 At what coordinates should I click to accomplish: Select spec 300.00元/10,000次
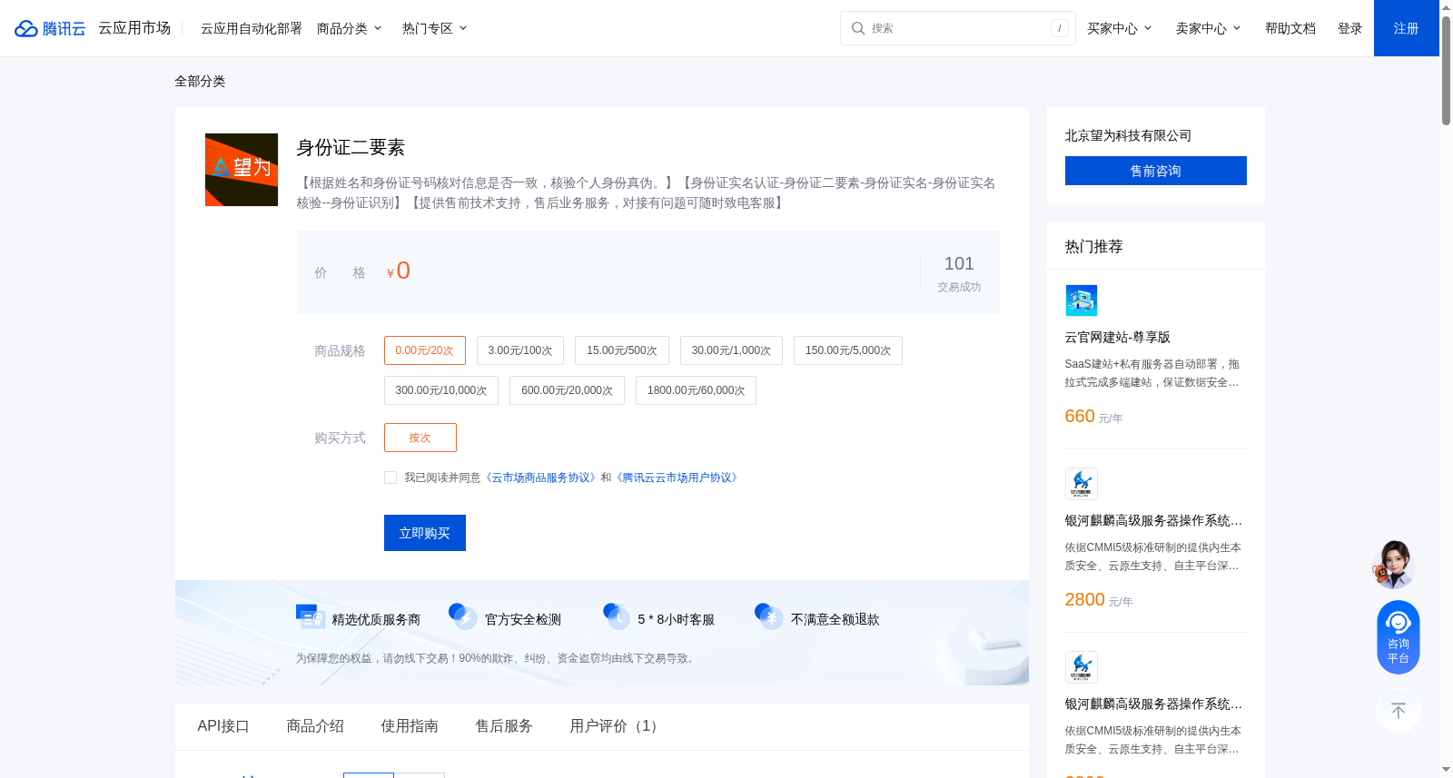(441, 390)
